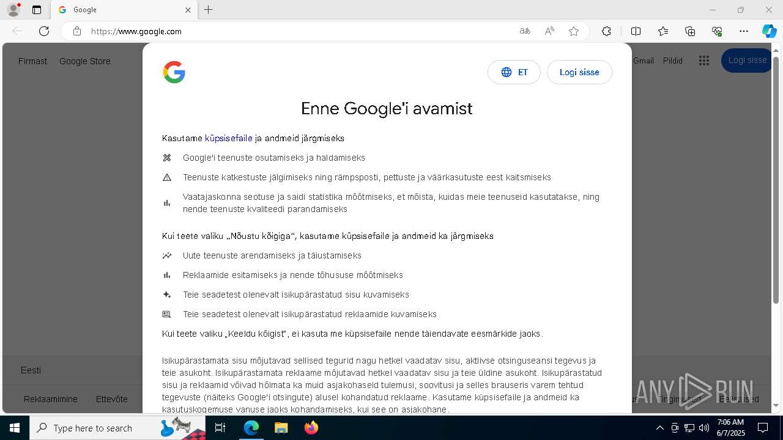Show hidden system tray icons
Screen dimensions: 783x440
pos(659,428)
